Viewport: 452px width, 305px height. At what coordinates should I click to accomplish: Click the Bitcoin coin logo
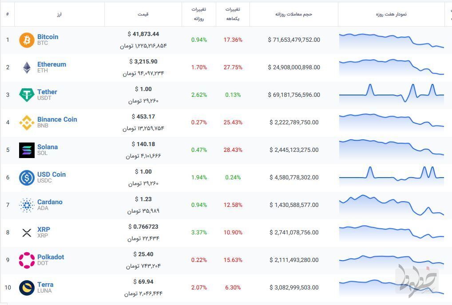pos(27,40)
